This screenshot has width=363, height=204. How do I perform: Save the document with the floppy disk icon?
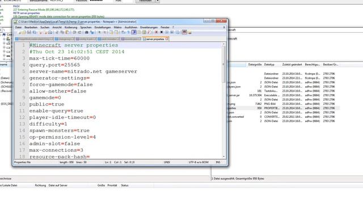coord(29,32)
